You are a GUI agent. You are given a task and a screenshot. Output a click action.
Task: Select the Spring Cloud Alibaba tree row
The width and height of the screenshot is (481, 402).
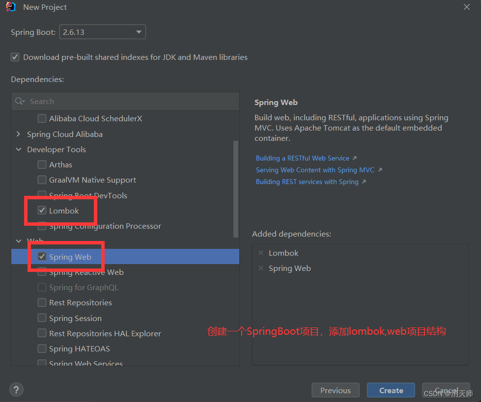125,134
